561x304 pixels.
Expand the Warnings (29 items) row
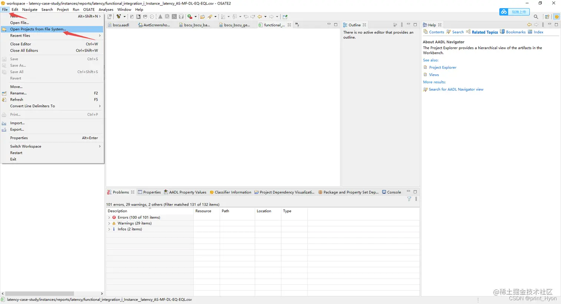pos(109,223)
